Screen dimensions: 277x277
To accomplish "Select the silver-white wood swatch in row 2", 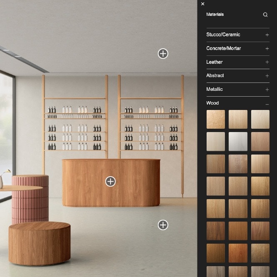I will point(238,142).
